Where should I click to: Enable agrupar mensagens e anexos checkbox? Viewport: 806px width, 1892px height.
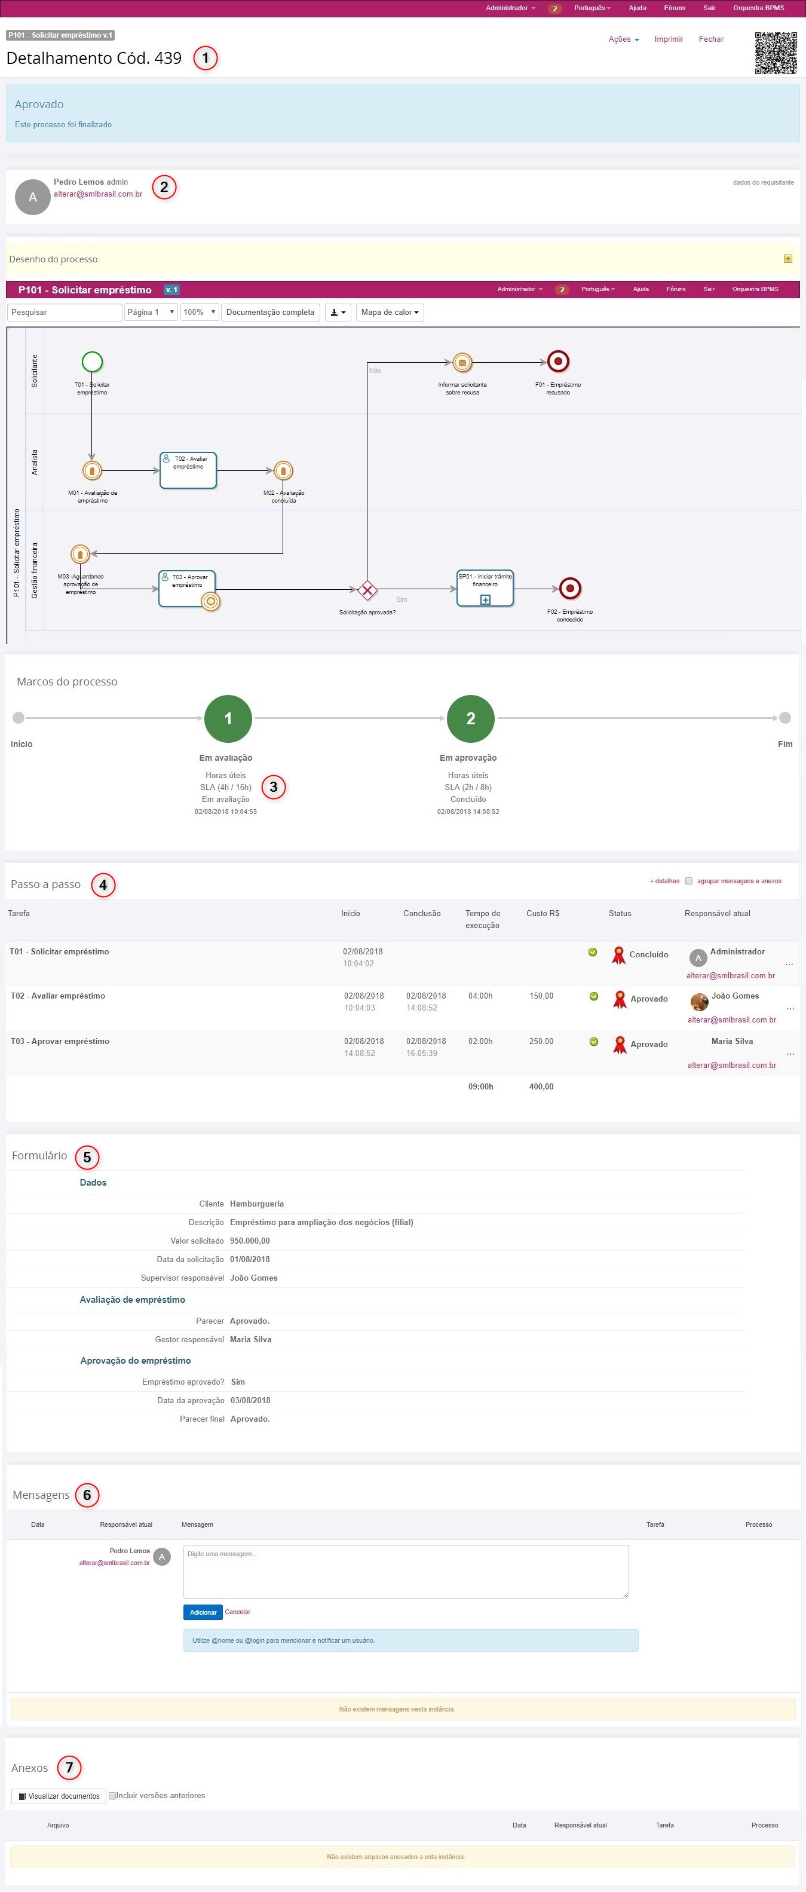pyautogui.click(x=688, y=881)
